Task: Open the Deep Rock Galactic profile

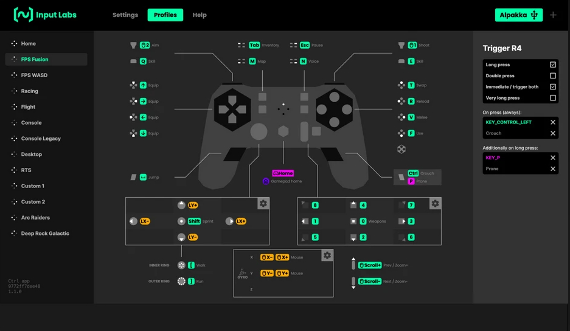Action: pyautogui.click(x=45, y=234)
